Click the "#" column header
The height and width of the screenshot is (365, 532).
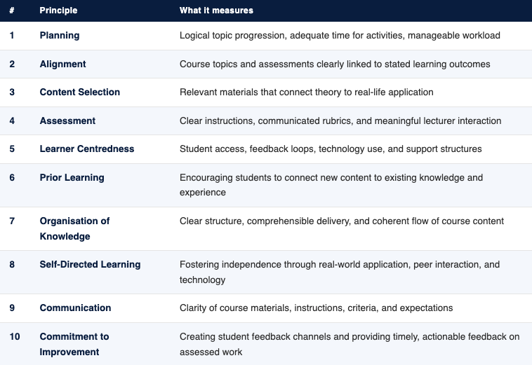[12, 11]
